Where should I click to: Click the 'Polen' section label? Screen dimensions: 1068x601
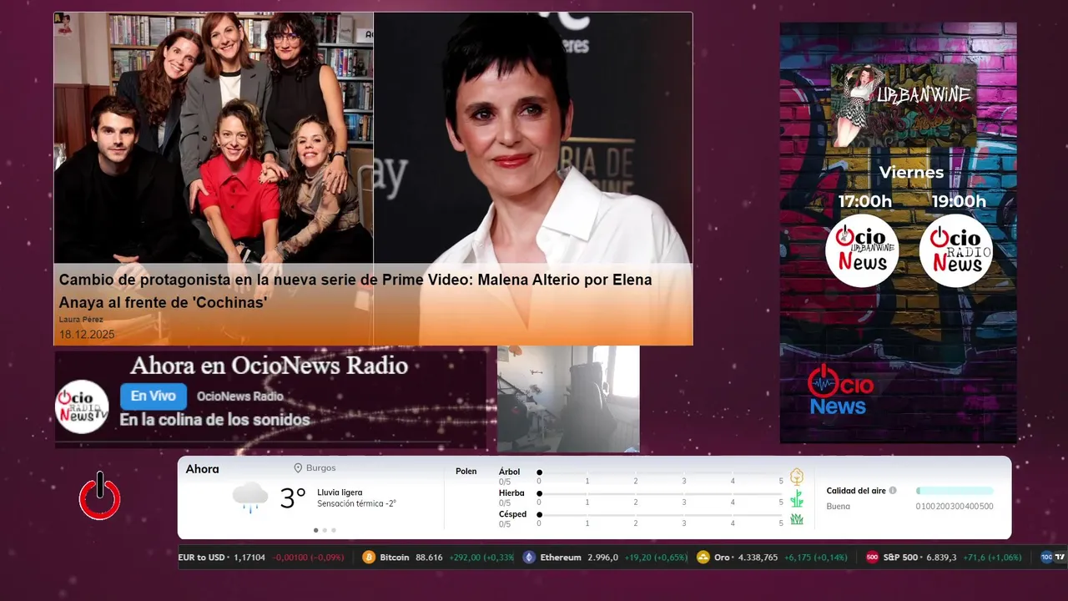point(466,472)
